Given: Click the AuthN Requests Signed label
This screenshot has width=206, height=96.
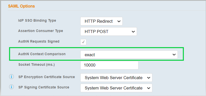Looking at the screenshot, I should tap(39, 41).
